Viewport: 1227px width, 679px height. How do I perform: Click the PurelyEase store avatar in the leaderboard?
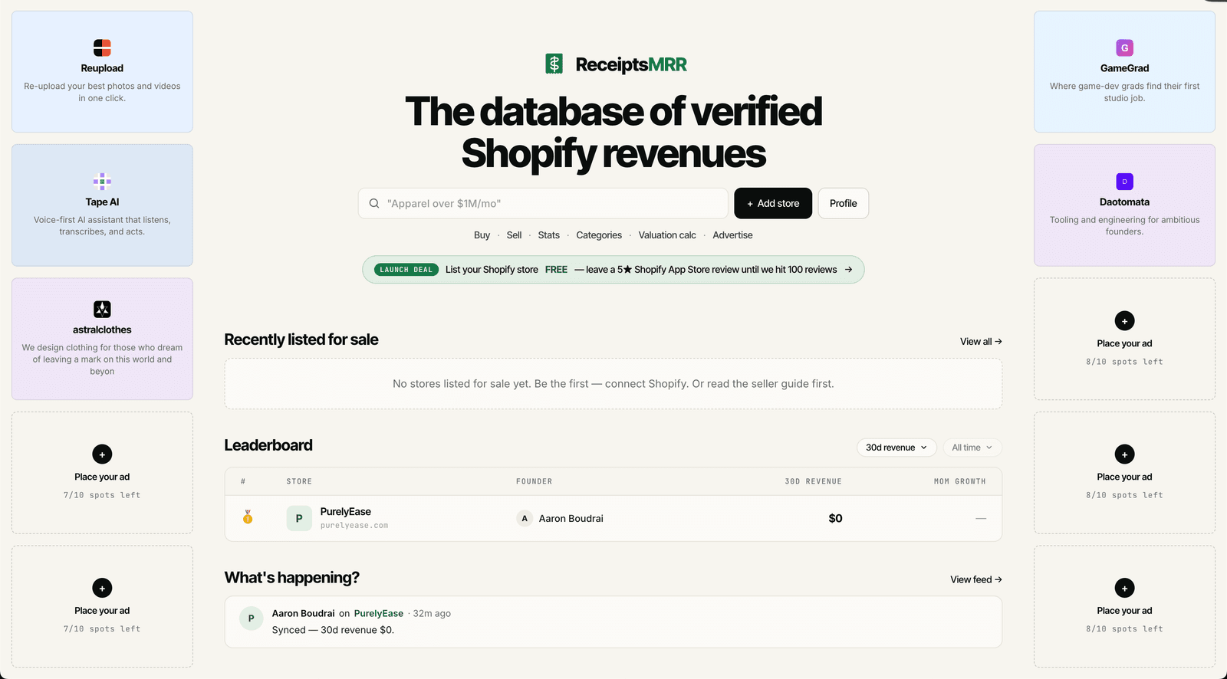point(299,518)
